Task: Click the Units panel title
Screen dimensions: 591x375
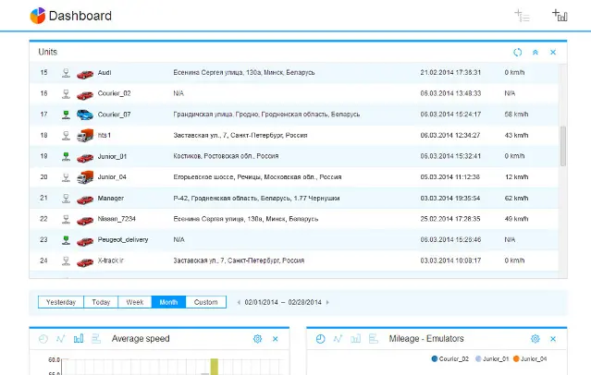Action: (x=47, y=52)
